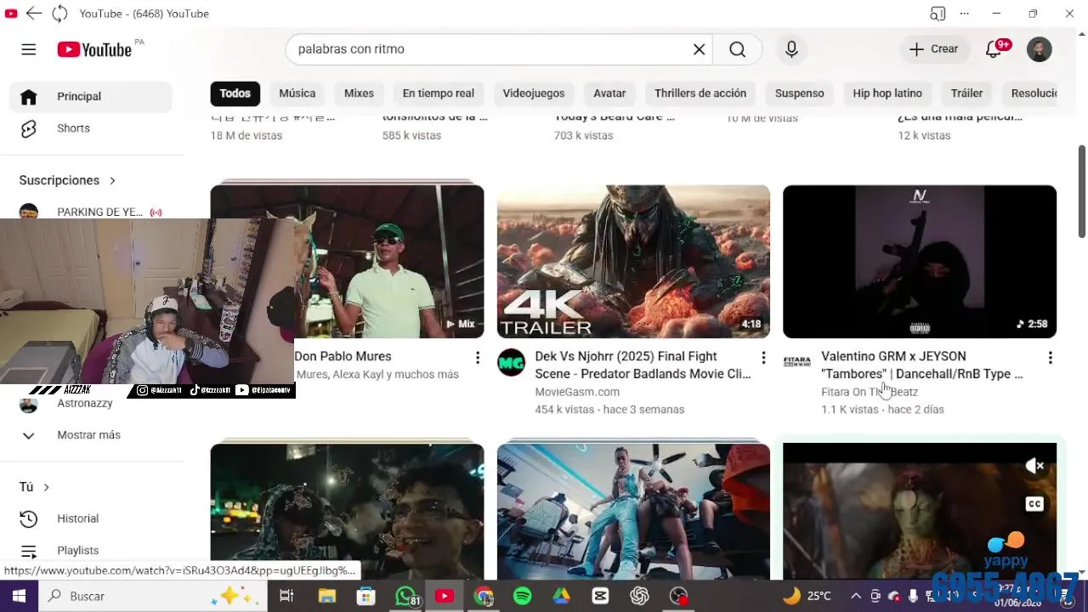Open Principal in the sidebar
The width and height of the screenshot is (1088, 612).
[x=91, y=97]
